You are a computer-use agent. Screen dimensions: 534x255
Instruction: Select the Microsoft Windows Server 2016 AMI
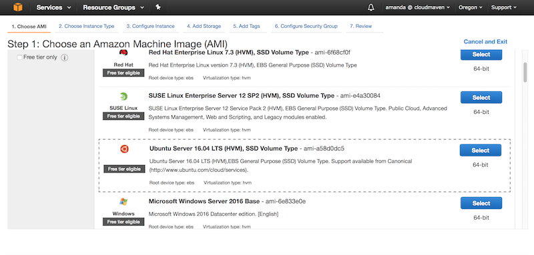(x=481, y=203)
